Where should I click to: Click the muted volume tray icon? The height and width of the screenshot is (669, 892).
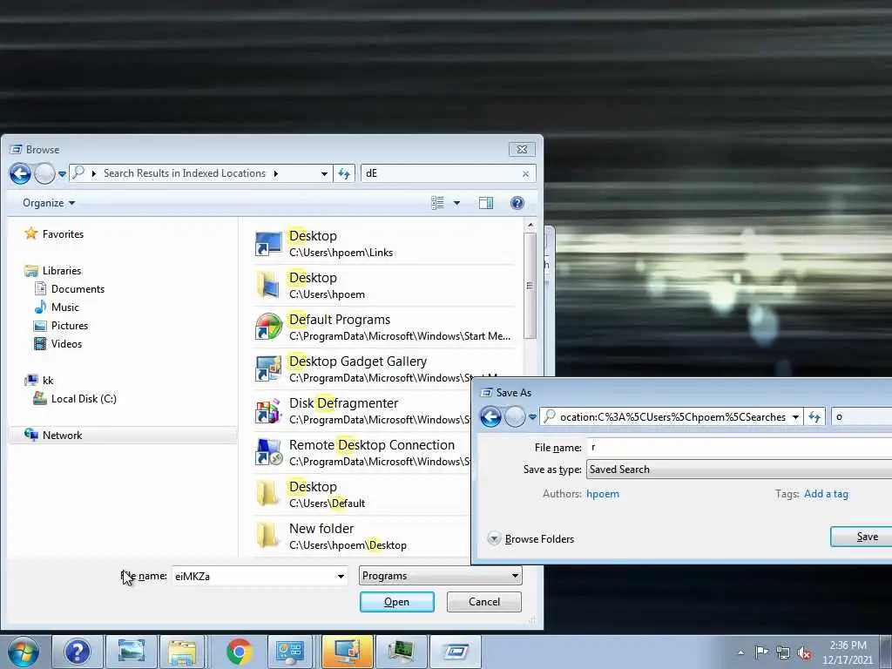coord(804,652)
